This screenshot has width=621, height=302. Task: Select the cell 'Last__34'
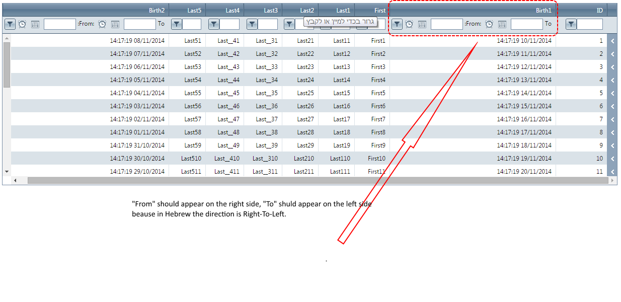click(x=263, y=80)
